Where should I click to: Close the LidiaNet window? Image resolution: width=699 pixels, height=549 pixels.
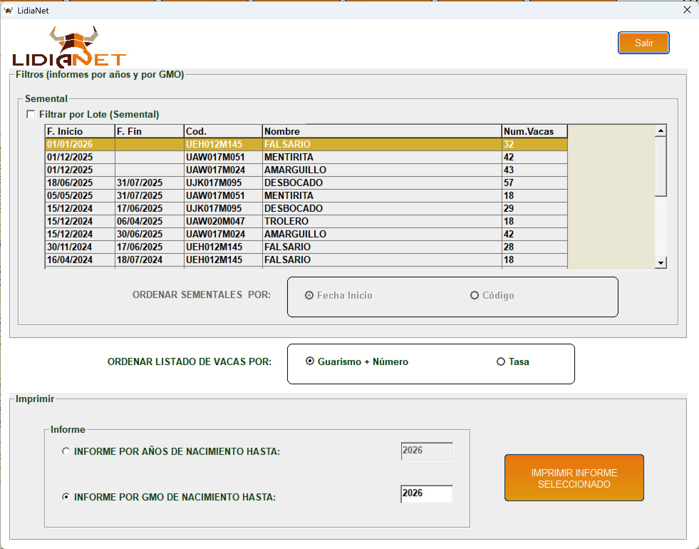pos(687,10)
